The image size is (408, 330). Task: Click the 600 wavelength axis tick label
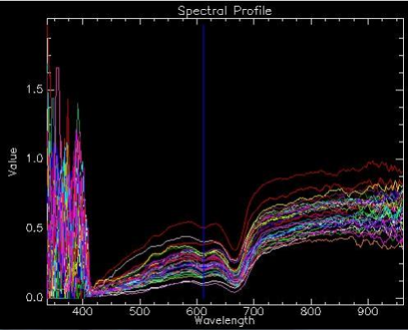pyautogui.click(x=197, y=312)
